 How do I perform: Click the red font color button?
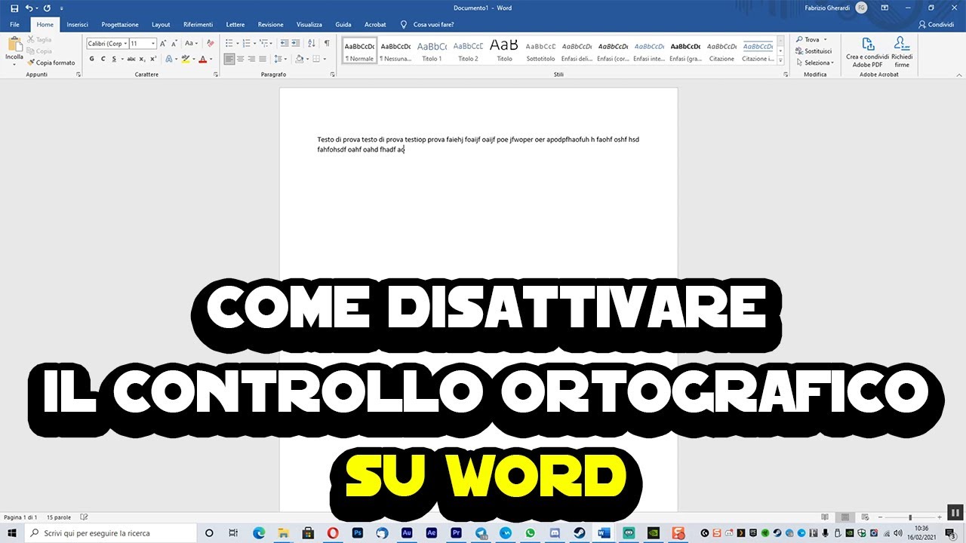tap(202, 59)
